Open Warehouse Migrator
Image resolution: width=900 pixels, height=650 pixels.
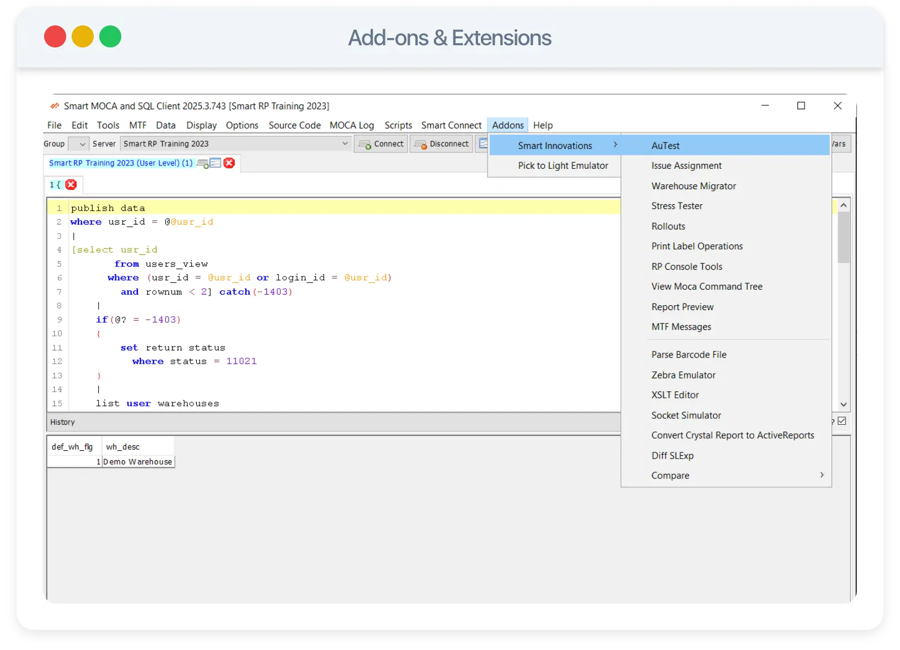click(726, 186)
